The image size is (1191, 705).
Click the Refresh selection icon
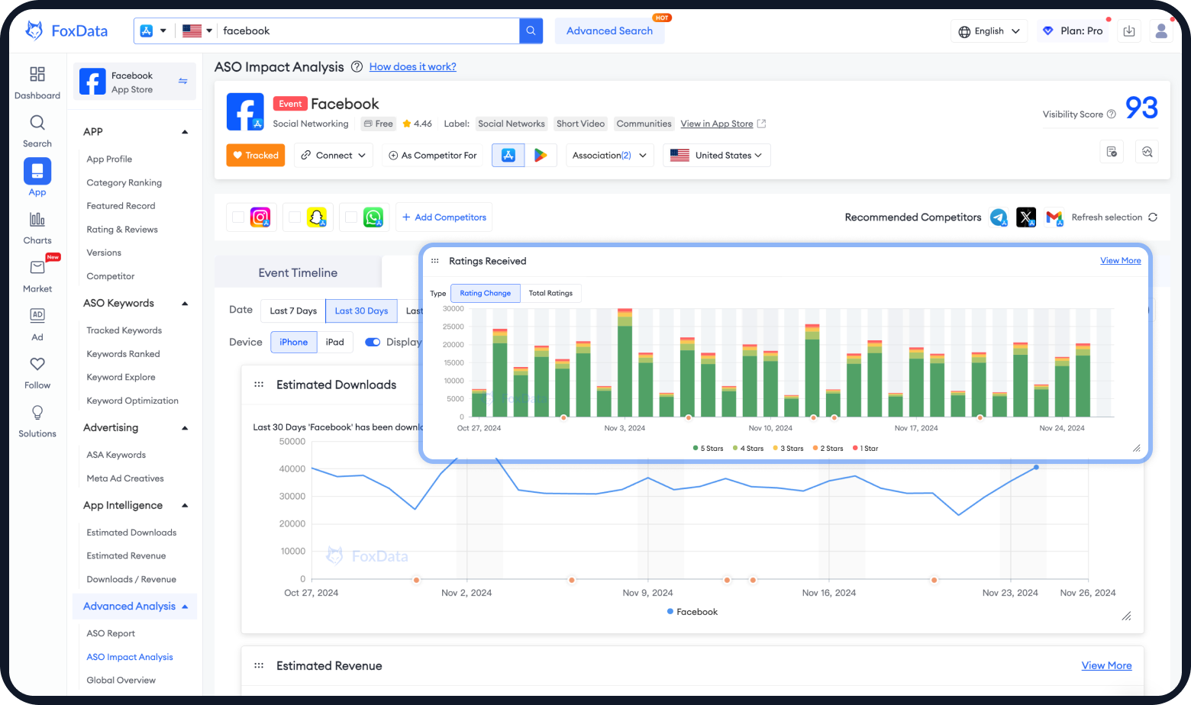click(x=1153, y=217)
